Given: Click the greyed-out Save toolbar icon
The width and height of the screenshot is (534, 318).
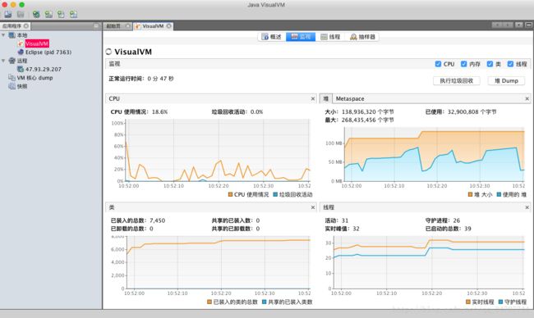Looking at the screenshot, I should click(x=21, y=14).
